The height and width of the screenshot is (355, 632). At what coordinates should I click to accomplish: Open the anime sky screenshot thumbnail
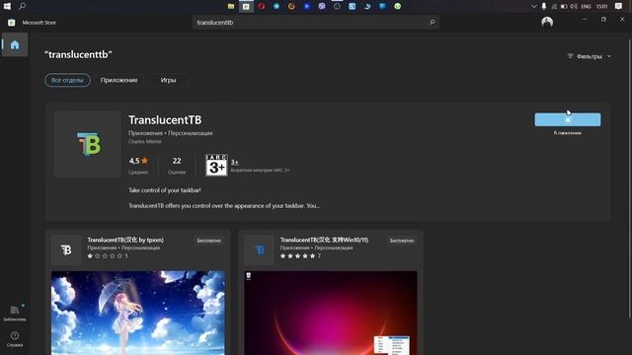(138, 313)
